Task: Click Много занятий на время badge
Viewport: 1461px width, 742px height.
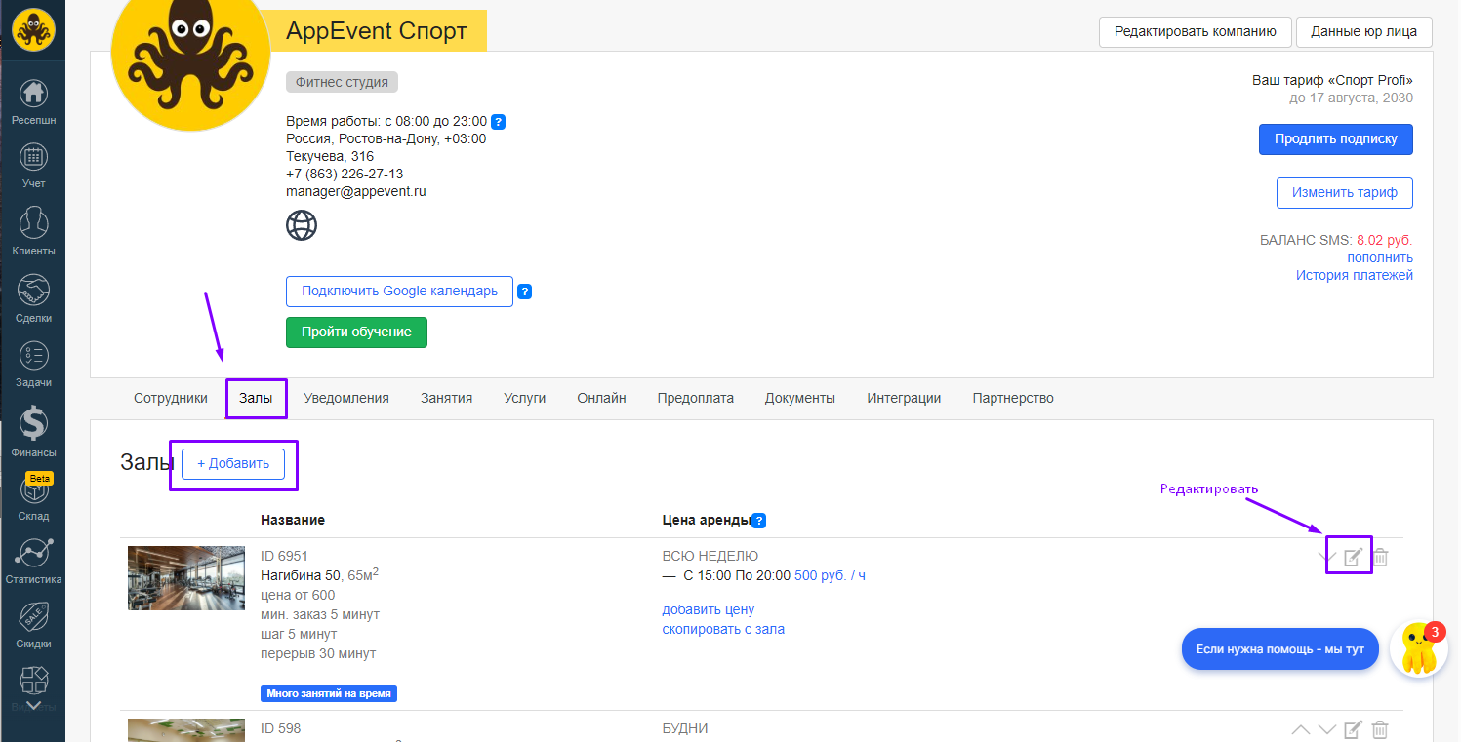Action: (x=329, y=694)
